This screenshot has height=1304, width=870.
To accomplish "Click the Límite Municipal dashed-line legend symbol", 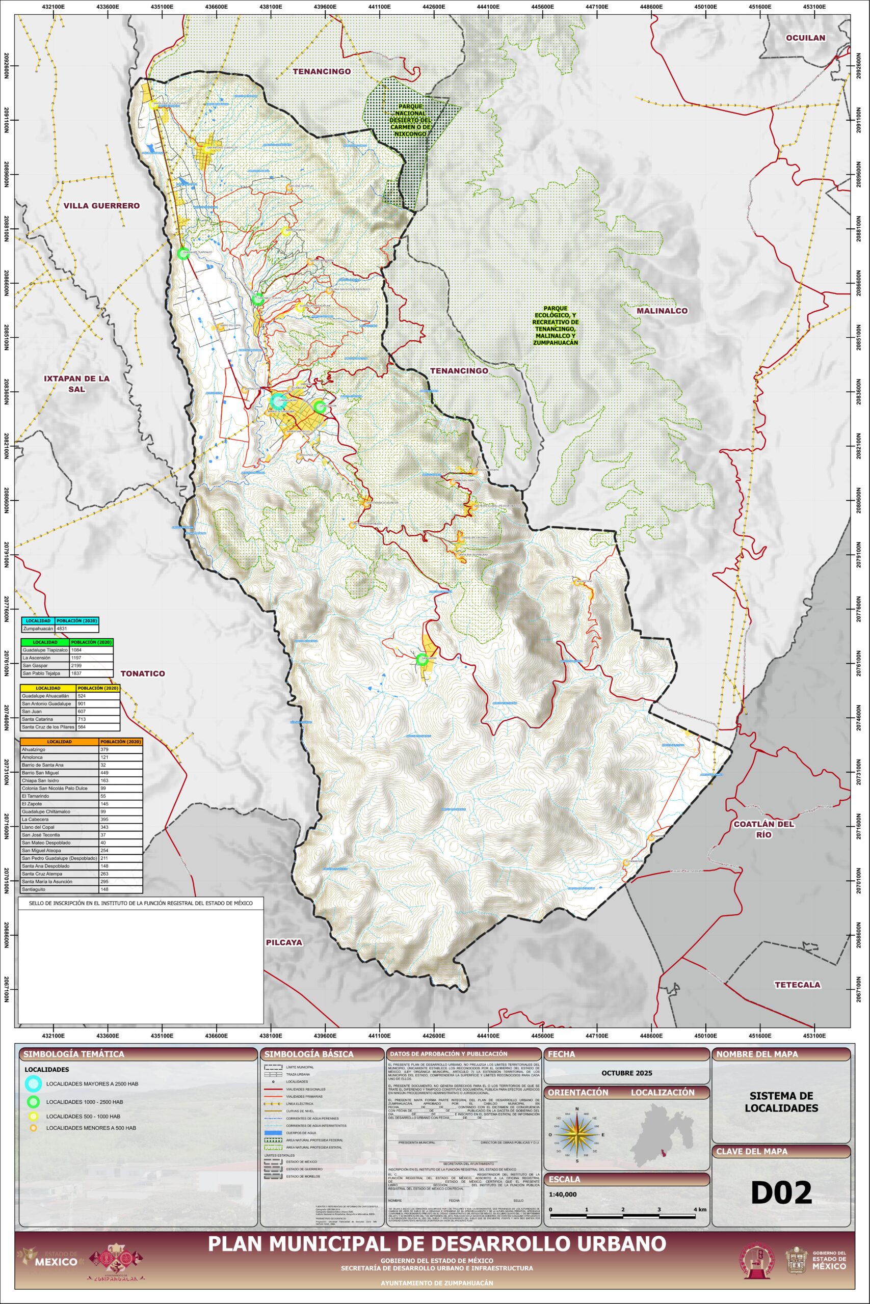I will pos(272,1067).
